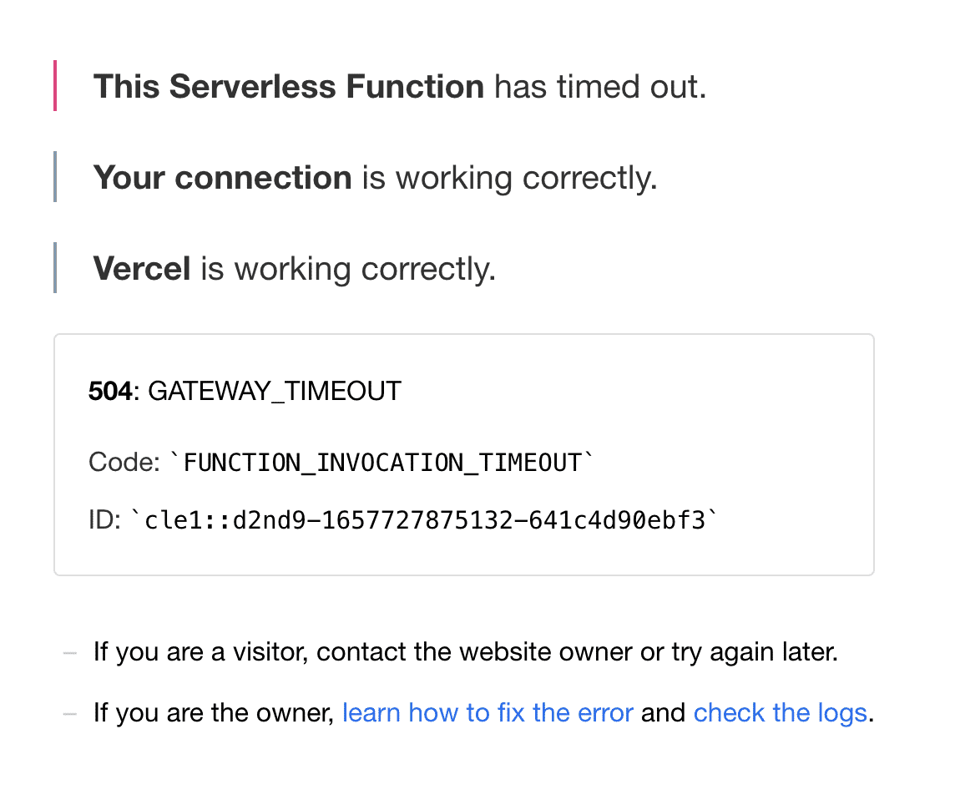Click the bold '504' status number
This screenshot has height=800, width=955.
coord(110,391)
